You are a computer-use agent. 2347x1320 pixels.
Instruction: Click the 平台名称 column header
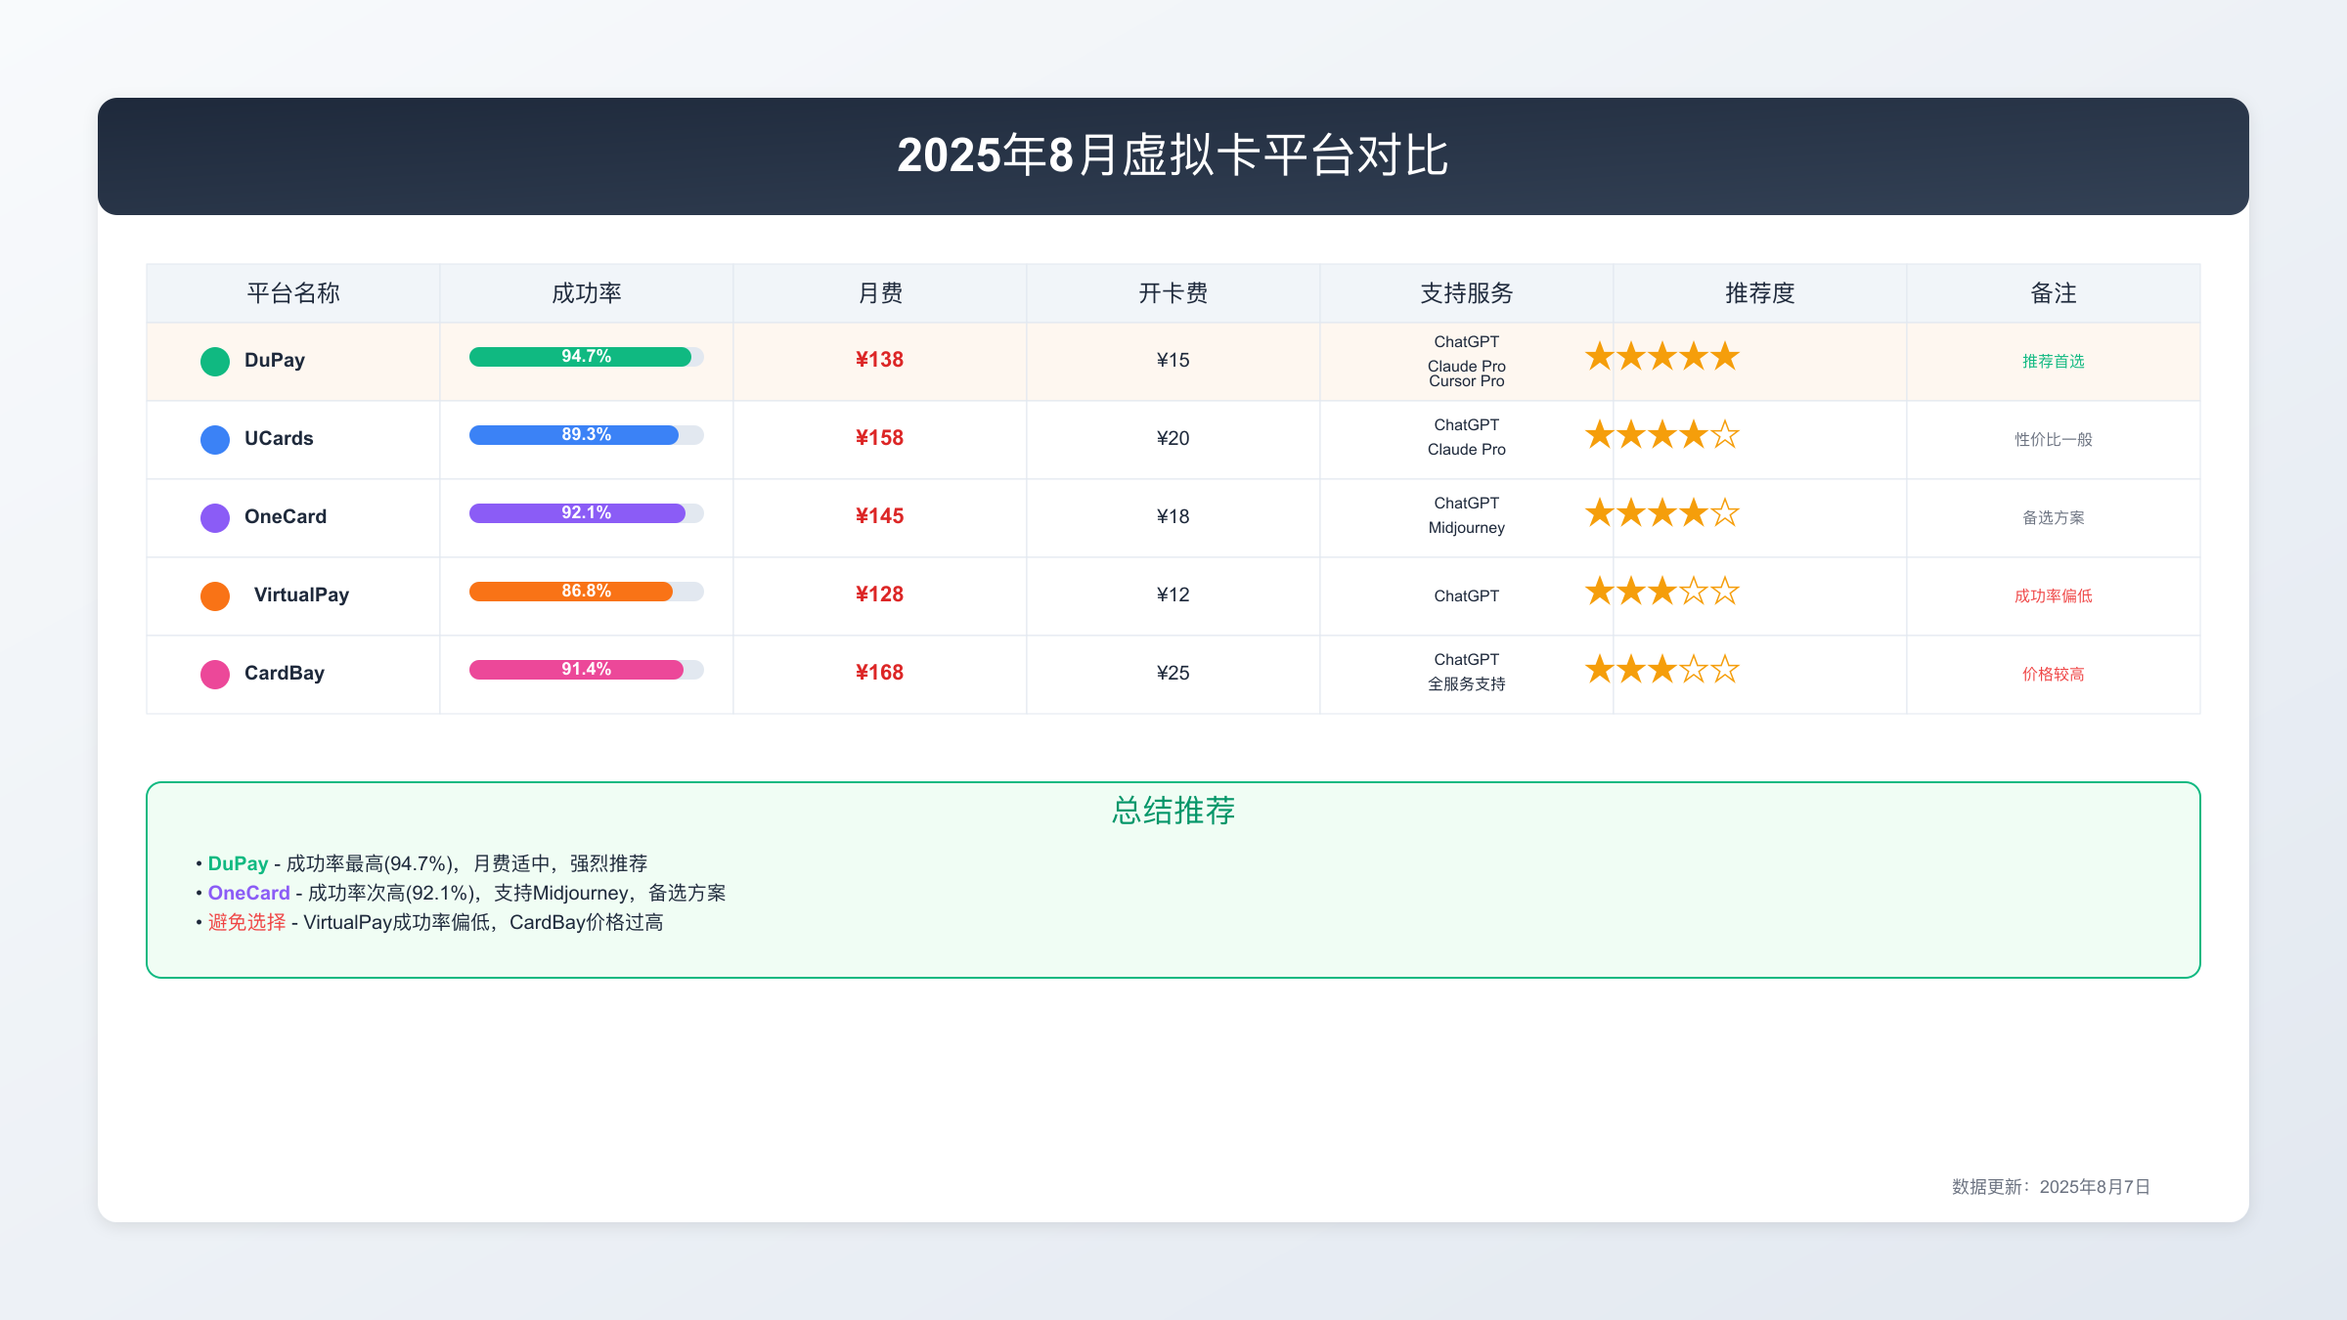293,293
